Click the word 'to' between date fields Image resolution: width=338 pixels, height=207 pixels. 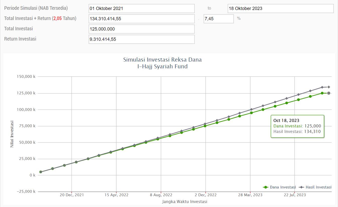[x=209, y=8]
